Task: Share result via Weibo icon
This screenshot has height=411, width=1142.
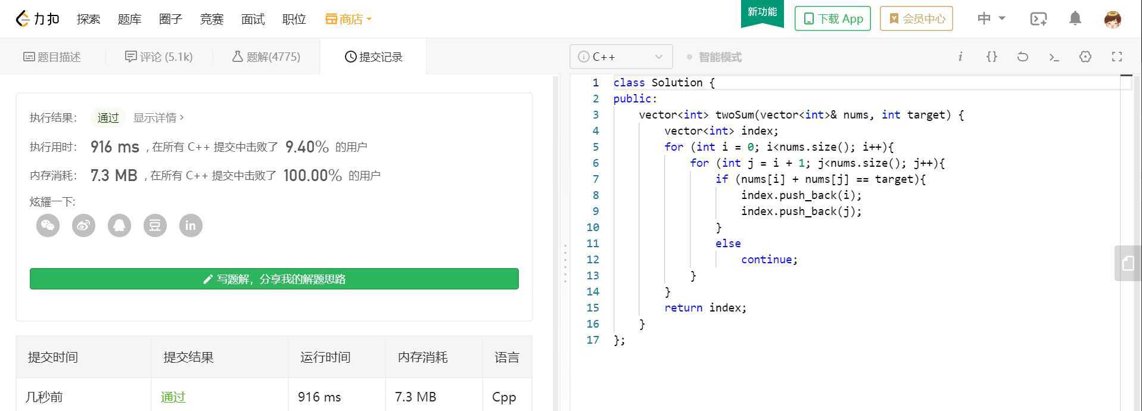Action: (83, 226)
